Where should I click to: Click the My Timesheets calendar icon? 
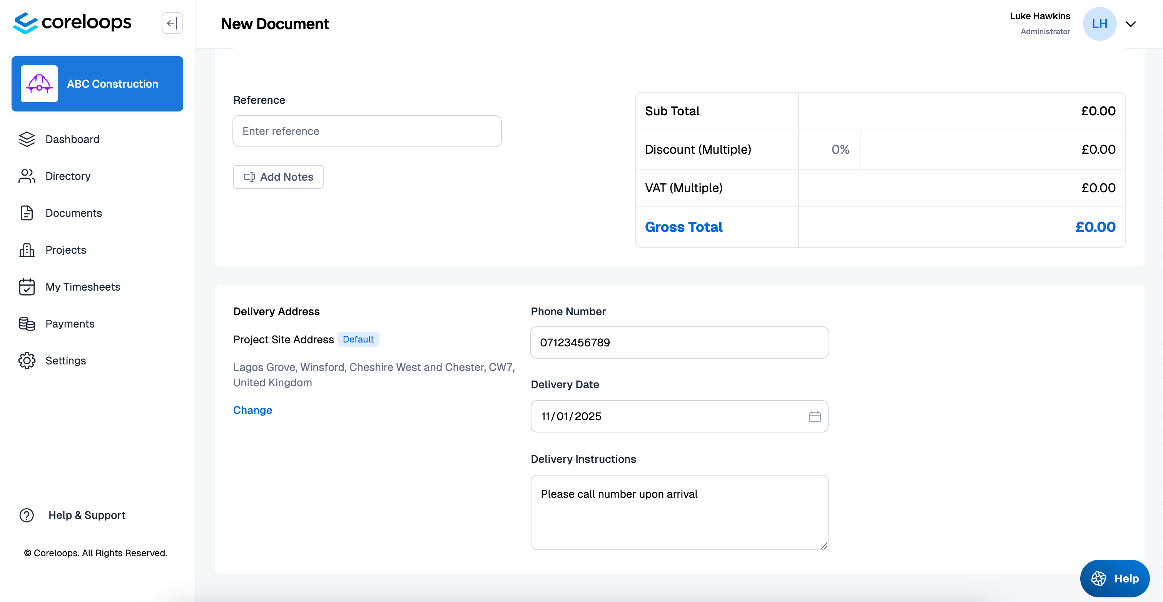pyautogui.click(x=27, y=287)
